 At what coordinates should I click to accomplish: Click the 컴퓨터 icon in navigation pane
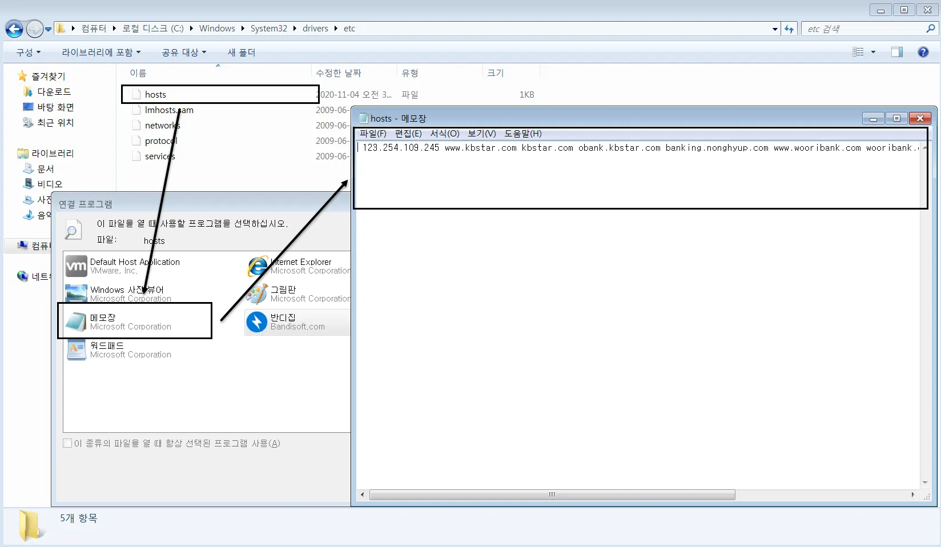(x=22, y=246)
